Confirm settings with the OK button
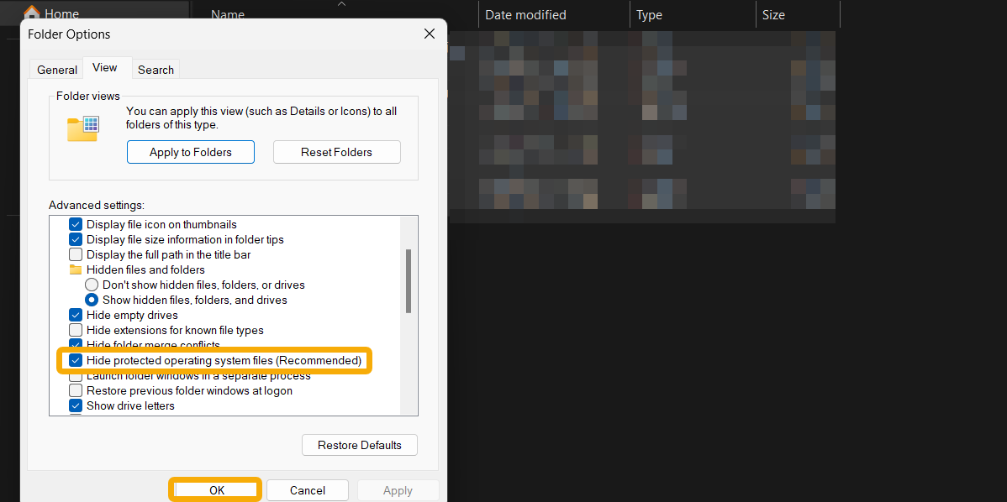Viewport: 1007px width, 502px height. 214,489
